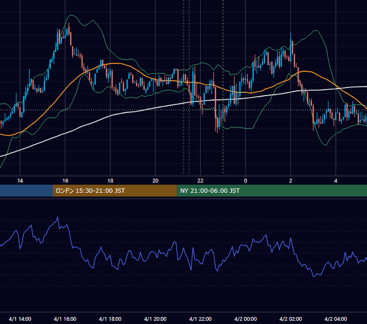Click the hour label 2 on price chart axis
This screenshot has height=324, width=367.
tap(291, 181)
